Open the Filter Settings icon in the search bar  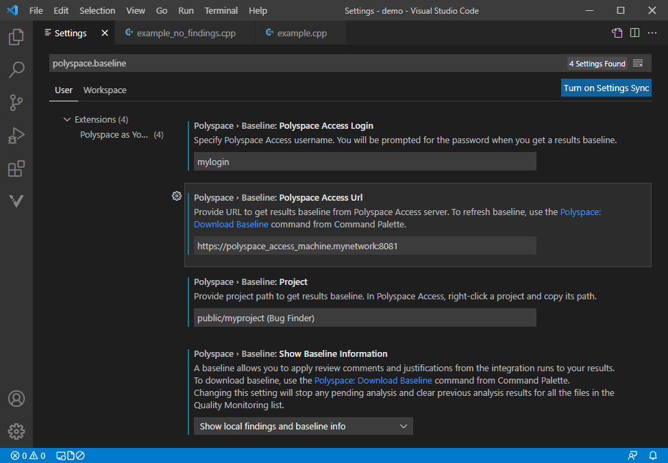[x=638, y=62]
